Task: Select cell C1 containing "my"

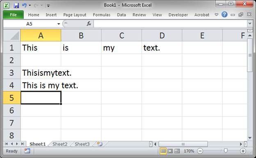Action: click(x=121, y=47)
